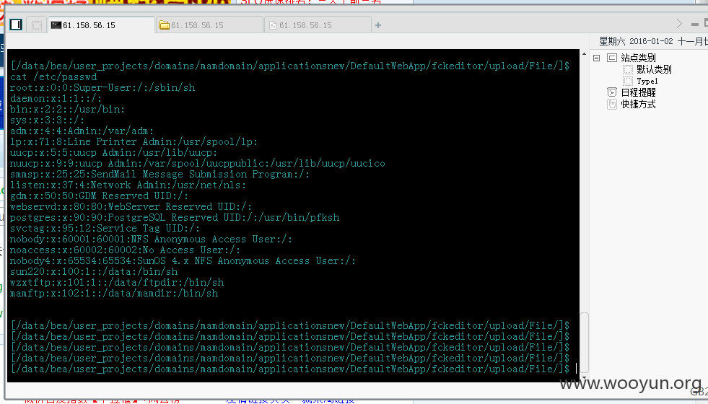Click the webservd:x:80:80 line
Image resolution: width=708 pixels, height=404 pixels.
[x=131, y=207]
